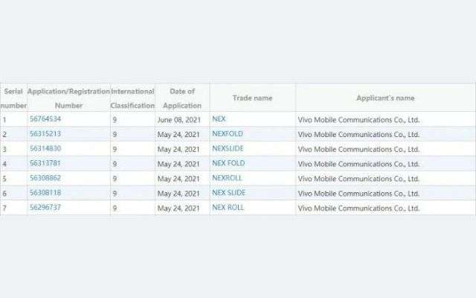
Task: Select the NEX SLIDE trade name
Action: coord(228,193)
